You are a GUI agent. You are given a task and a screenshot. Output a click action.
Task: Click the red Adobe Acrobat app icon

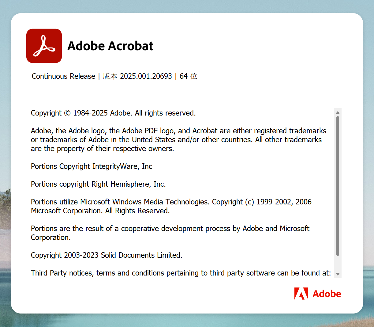click(x=44, y=46)
